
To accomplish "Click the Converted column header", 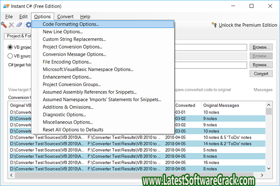I will point(187,105).
